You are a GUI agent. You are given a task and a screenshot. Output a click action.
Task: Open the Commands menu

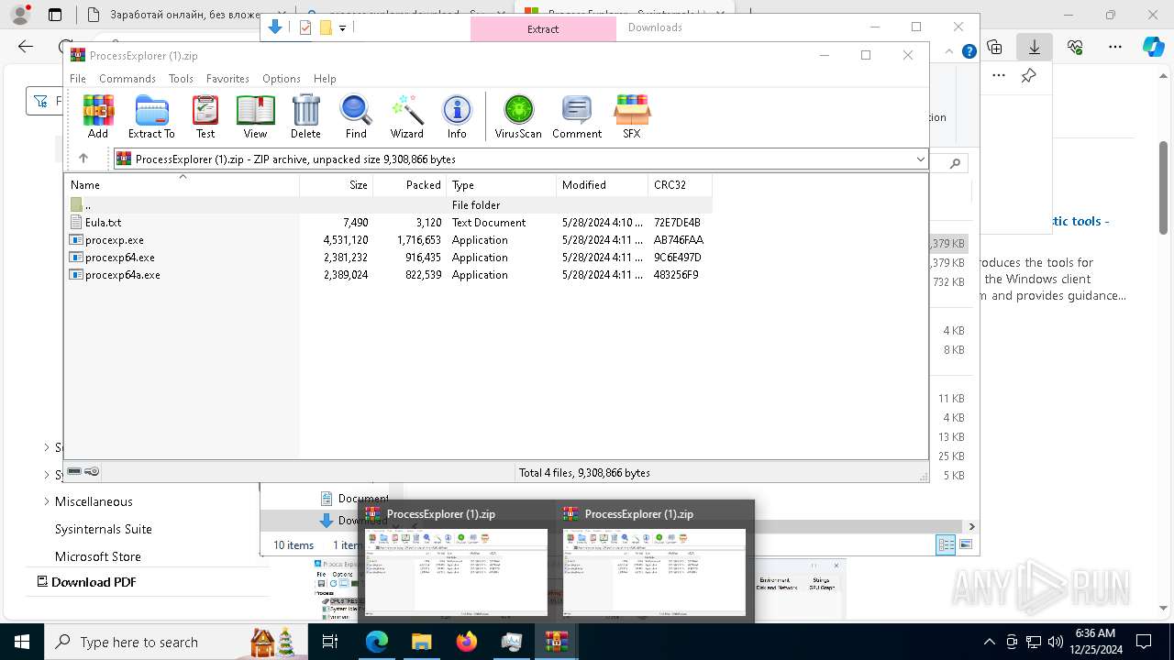127,79
